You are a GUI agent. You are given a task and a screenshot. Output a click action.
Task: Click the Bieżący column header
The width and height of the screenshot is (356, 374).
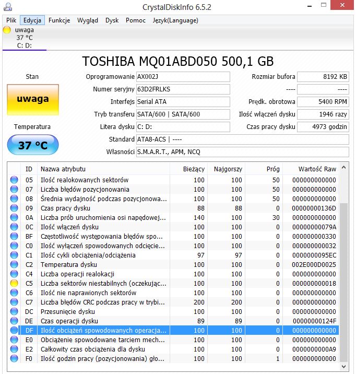coord(188,169)
